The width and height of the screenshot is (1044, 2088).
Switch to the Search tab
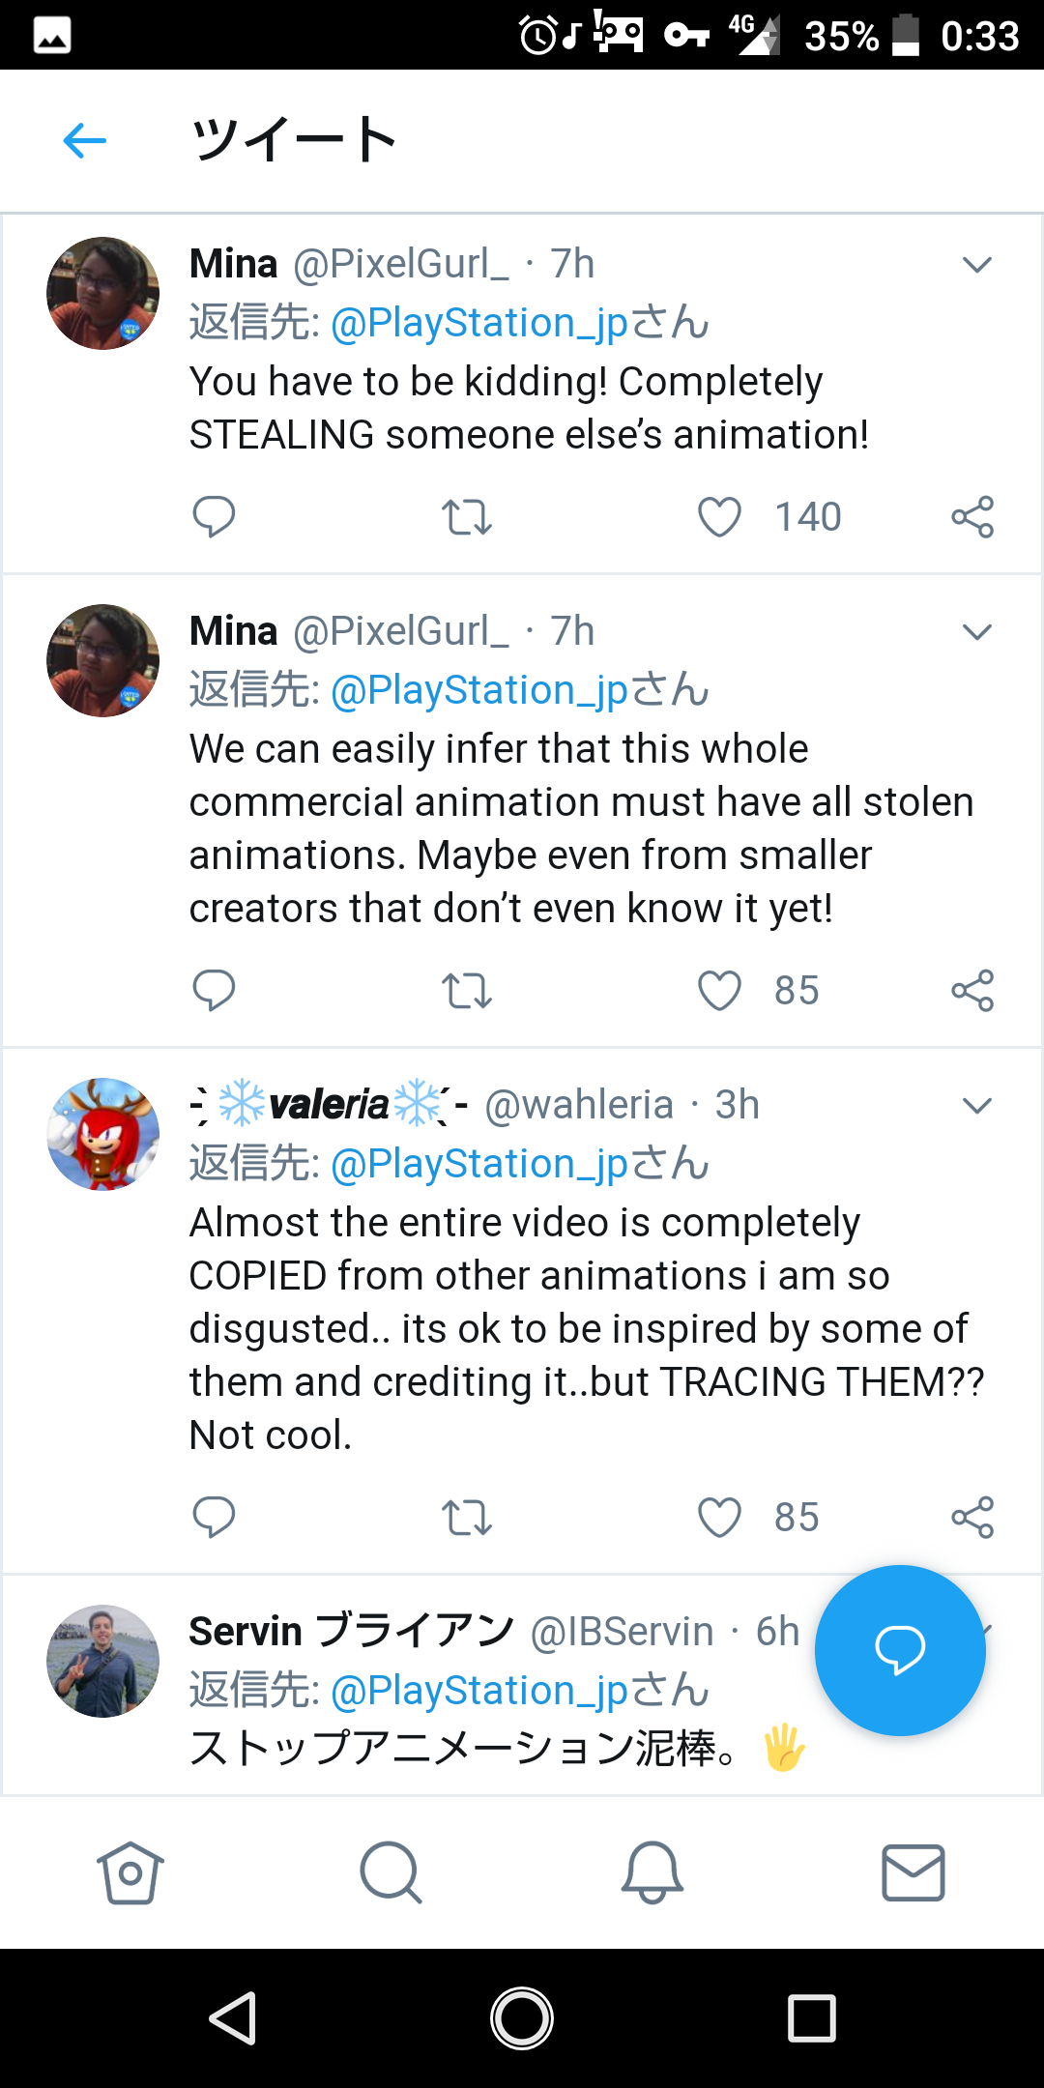pyautogui.click(x=391, y=1872)
